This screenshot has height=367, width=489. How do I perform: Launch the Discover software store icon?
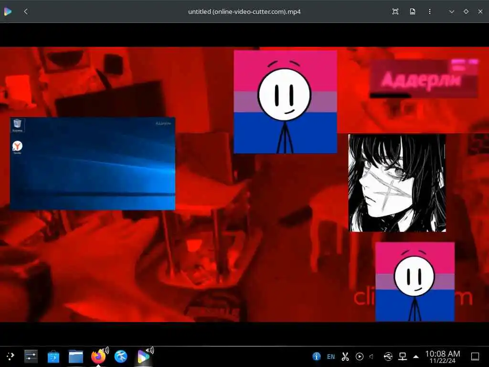click(x=53, y=356)
